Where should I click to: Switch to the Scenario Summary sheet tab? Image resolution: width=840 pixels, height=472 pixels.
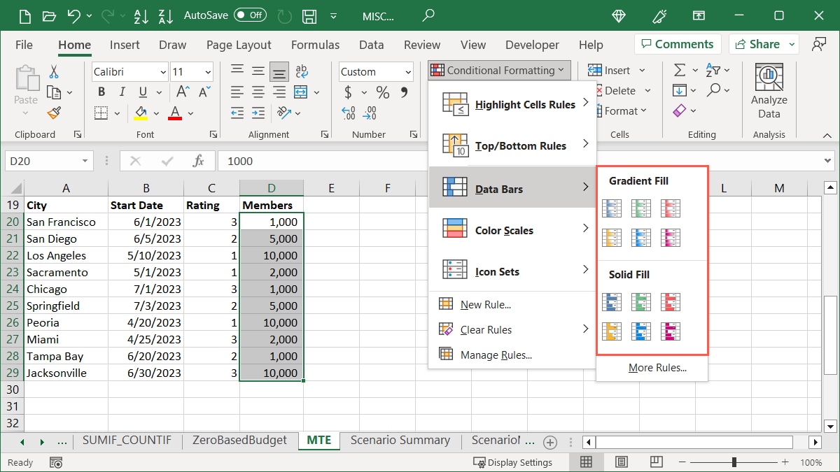pos(400,441)
